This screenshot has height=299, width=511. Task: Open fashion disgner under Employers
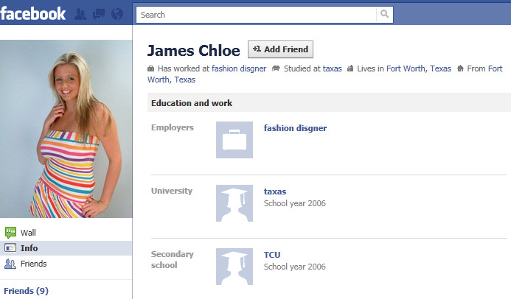pos(295,128)
